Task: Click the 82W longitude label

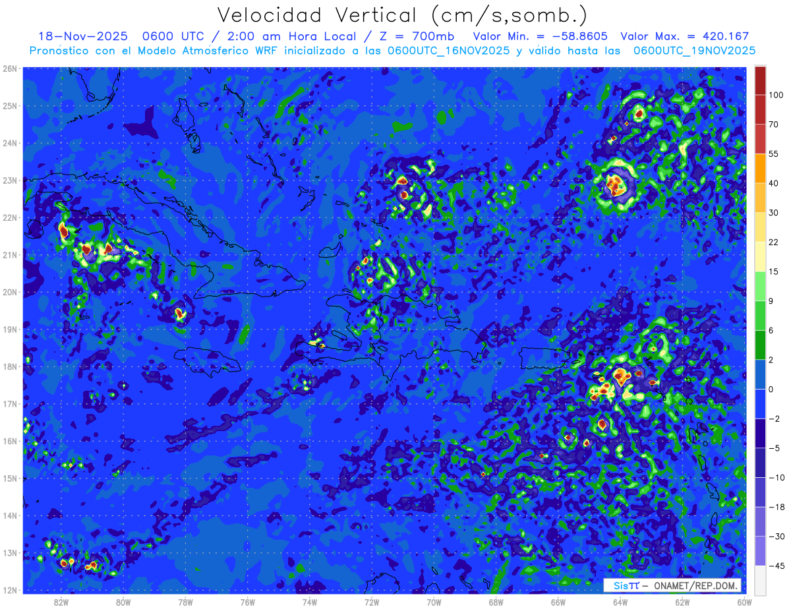Action: [x=61, y=602]
